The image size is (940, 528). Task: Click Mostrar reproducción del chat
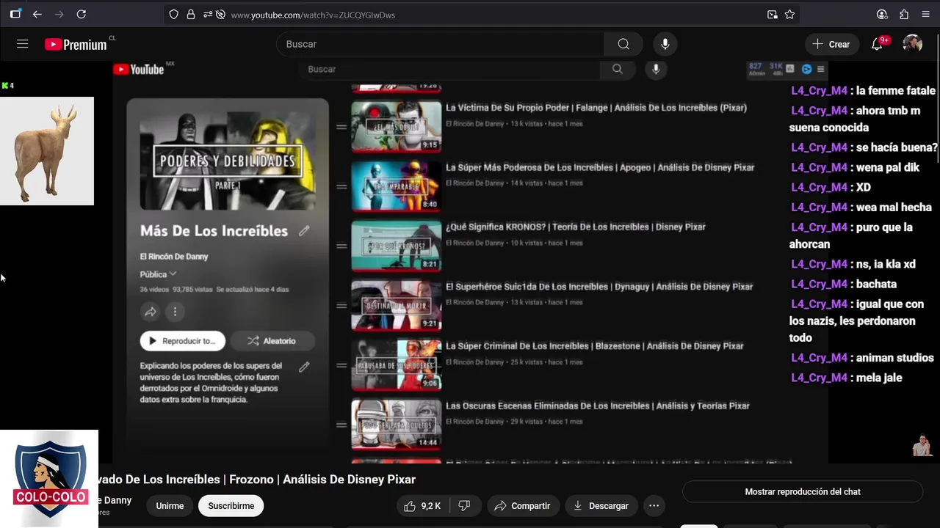pos(803,492)
